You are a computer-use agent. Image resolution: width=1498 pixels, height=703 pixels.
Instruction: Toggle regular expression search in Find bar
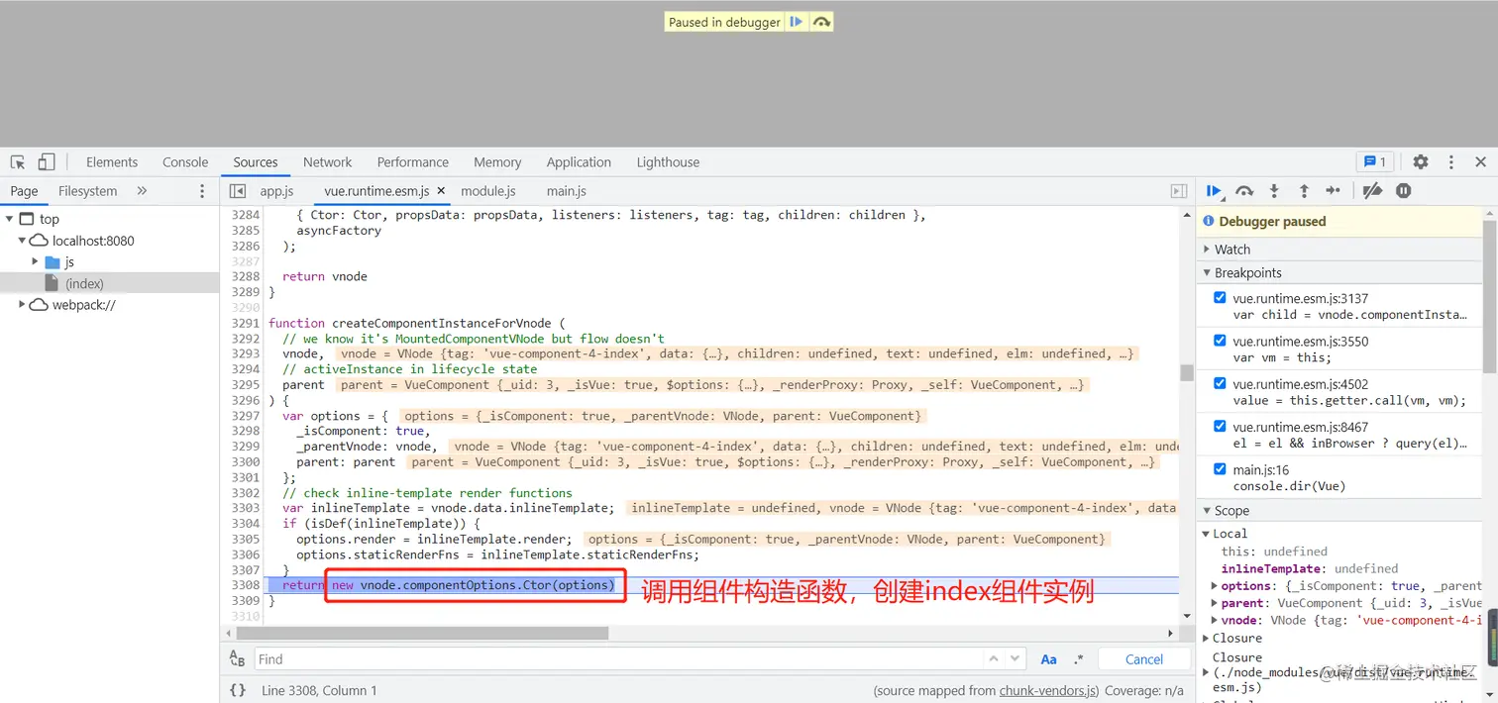point(1078,659)
